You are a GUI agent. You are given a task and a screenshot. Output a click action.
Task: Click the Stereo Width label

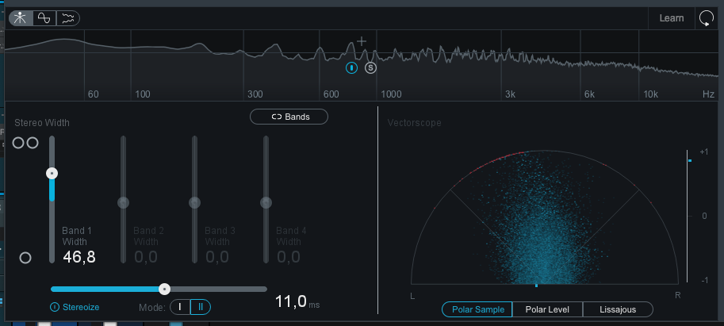coord(42,123)
